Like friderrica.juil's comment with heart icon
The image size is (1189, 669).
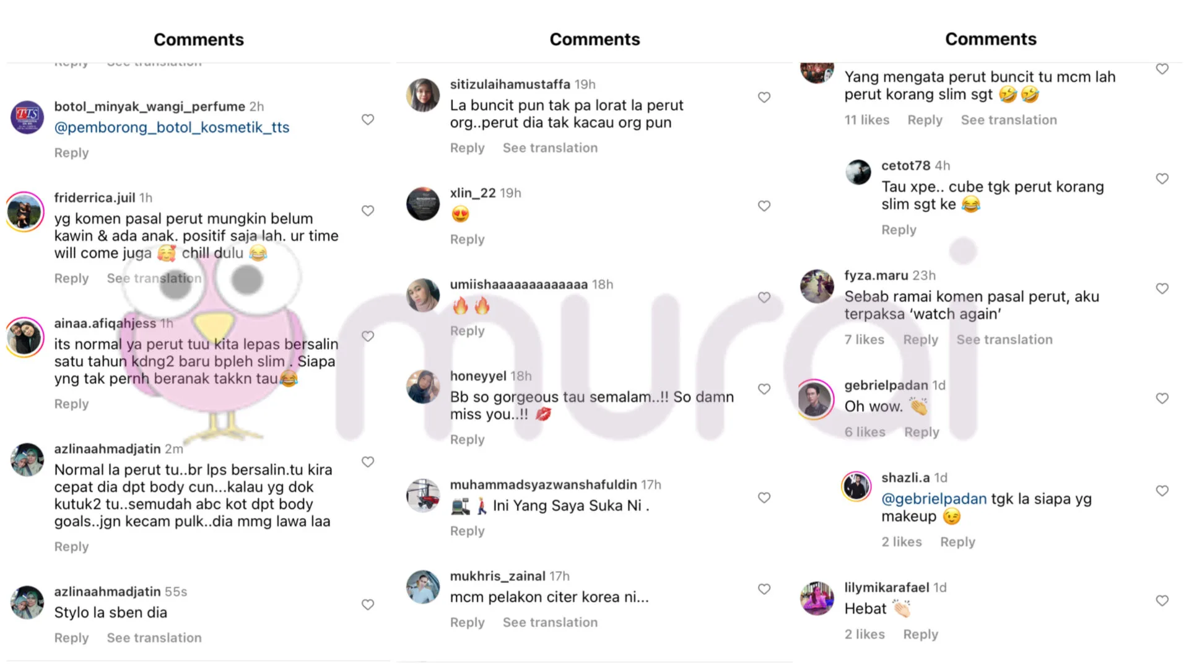pyautogui.click(x=368, y=211)
